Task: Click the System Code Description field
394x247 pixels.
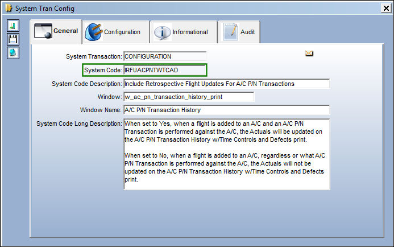Action: (x=226, y=84)
